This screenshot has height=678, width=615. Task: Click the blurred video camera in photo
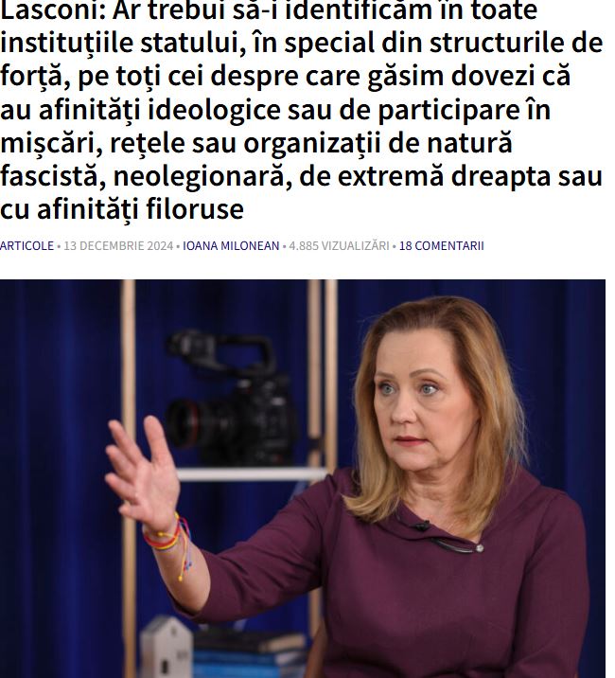[x=232, y=398]
